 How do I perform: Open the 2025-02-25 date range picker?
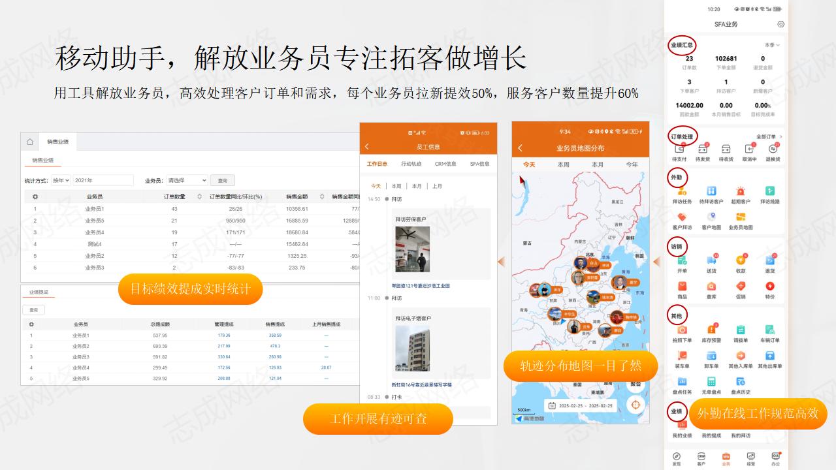click(581, 405)
